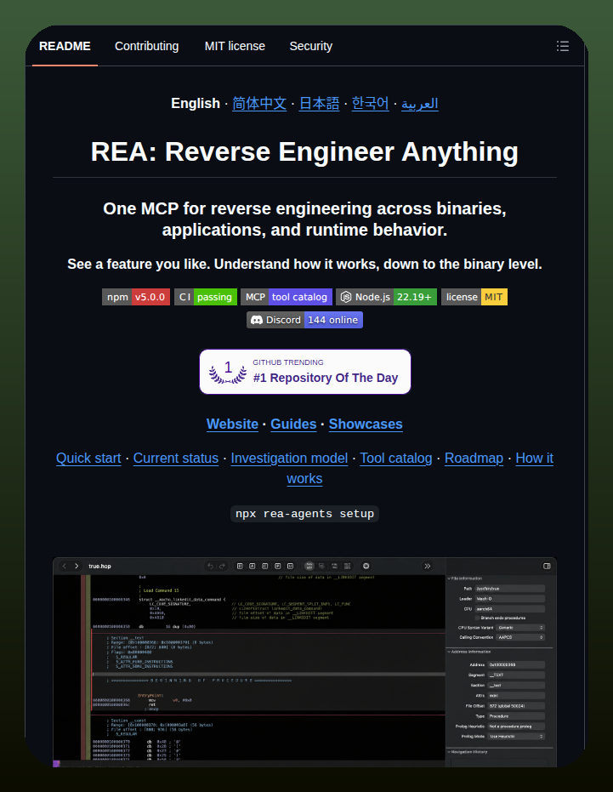Click the Node.js 22.19+ badge
613x792 pixels.
coord(386,297)
